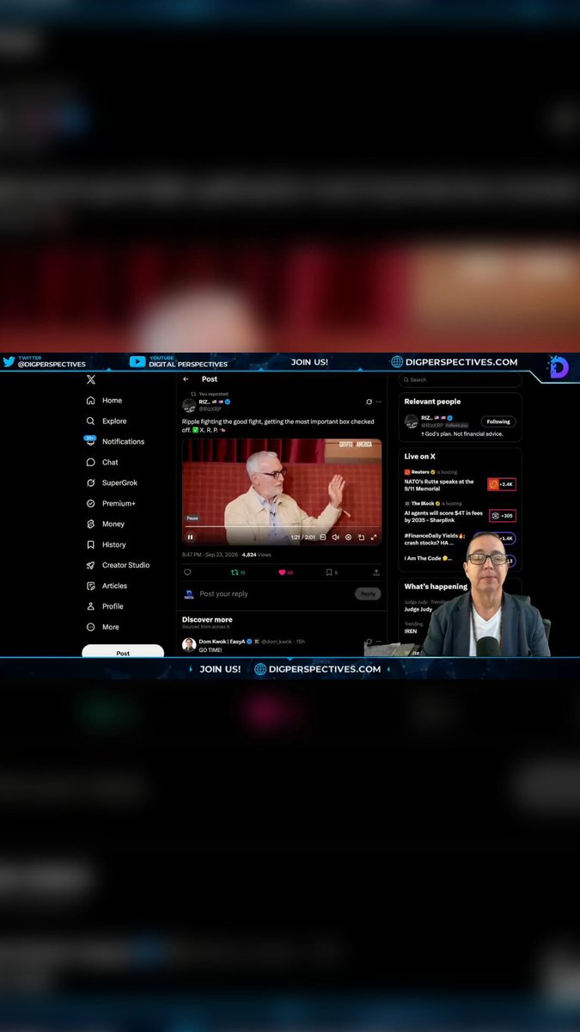Open the video playback speed setting
580x1032 pixels.
(x=348, y=537)
